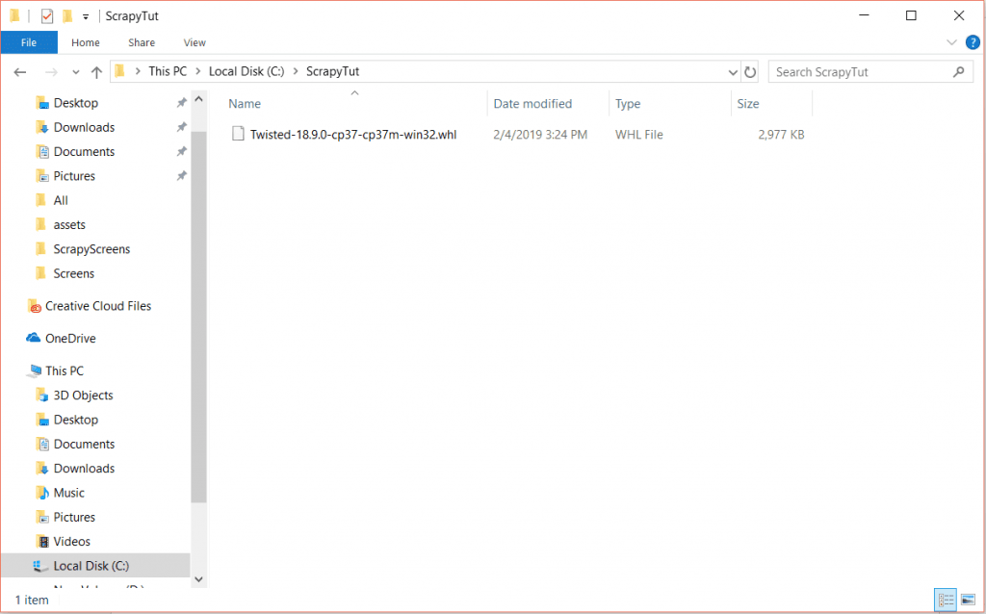Sort by the Date modified column header
Image resolution: width=986 pixels, height=614 pixels.
click(x=532, y=104)
